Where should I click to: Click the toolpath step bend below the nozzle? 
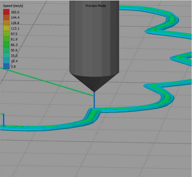coord(92,113)
